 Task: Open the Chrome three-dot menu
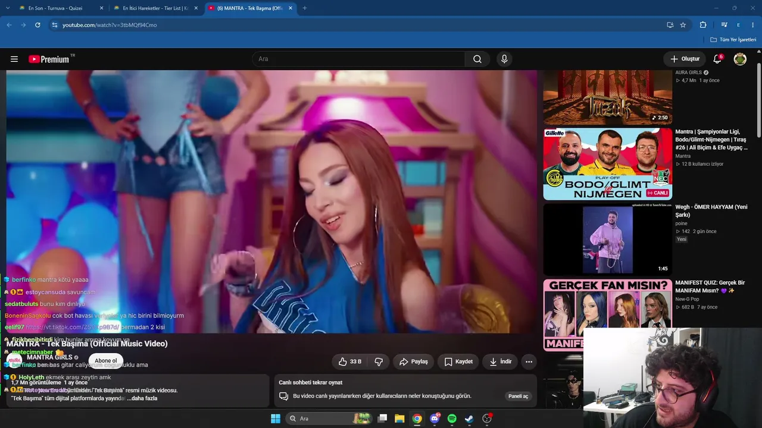point(754,25)
